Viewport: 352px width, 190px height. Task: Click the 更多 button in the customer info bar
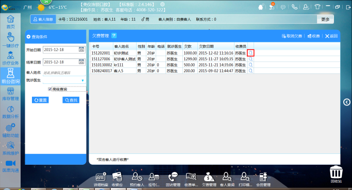tap(325, 19)
